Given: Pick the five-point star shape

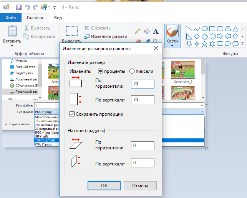Looking at the screenshot, I should click(x=205, y=44).
